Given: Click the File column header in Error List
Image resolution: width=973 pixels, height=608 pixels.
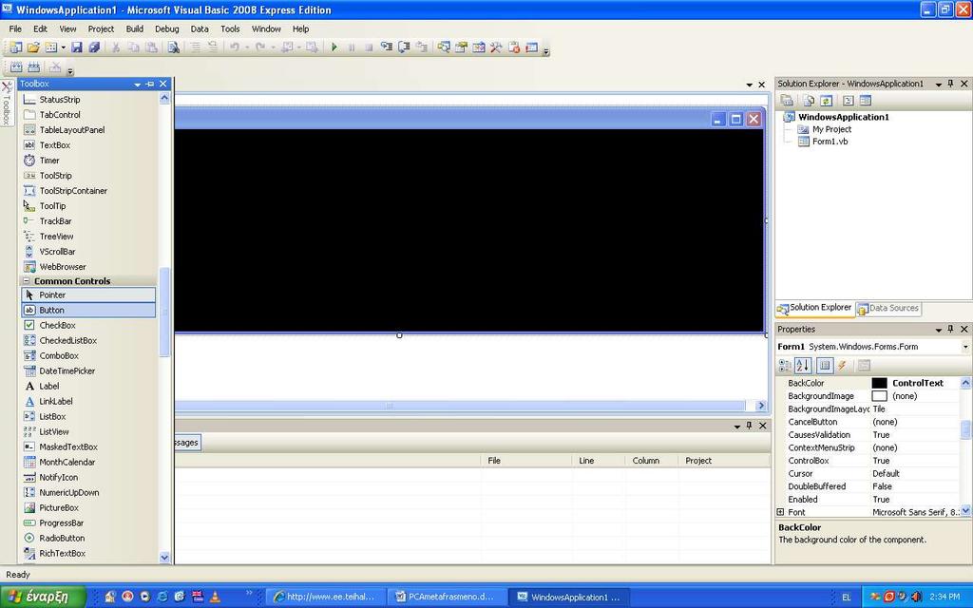Looking at the screenshot, I should pos(526,461).
